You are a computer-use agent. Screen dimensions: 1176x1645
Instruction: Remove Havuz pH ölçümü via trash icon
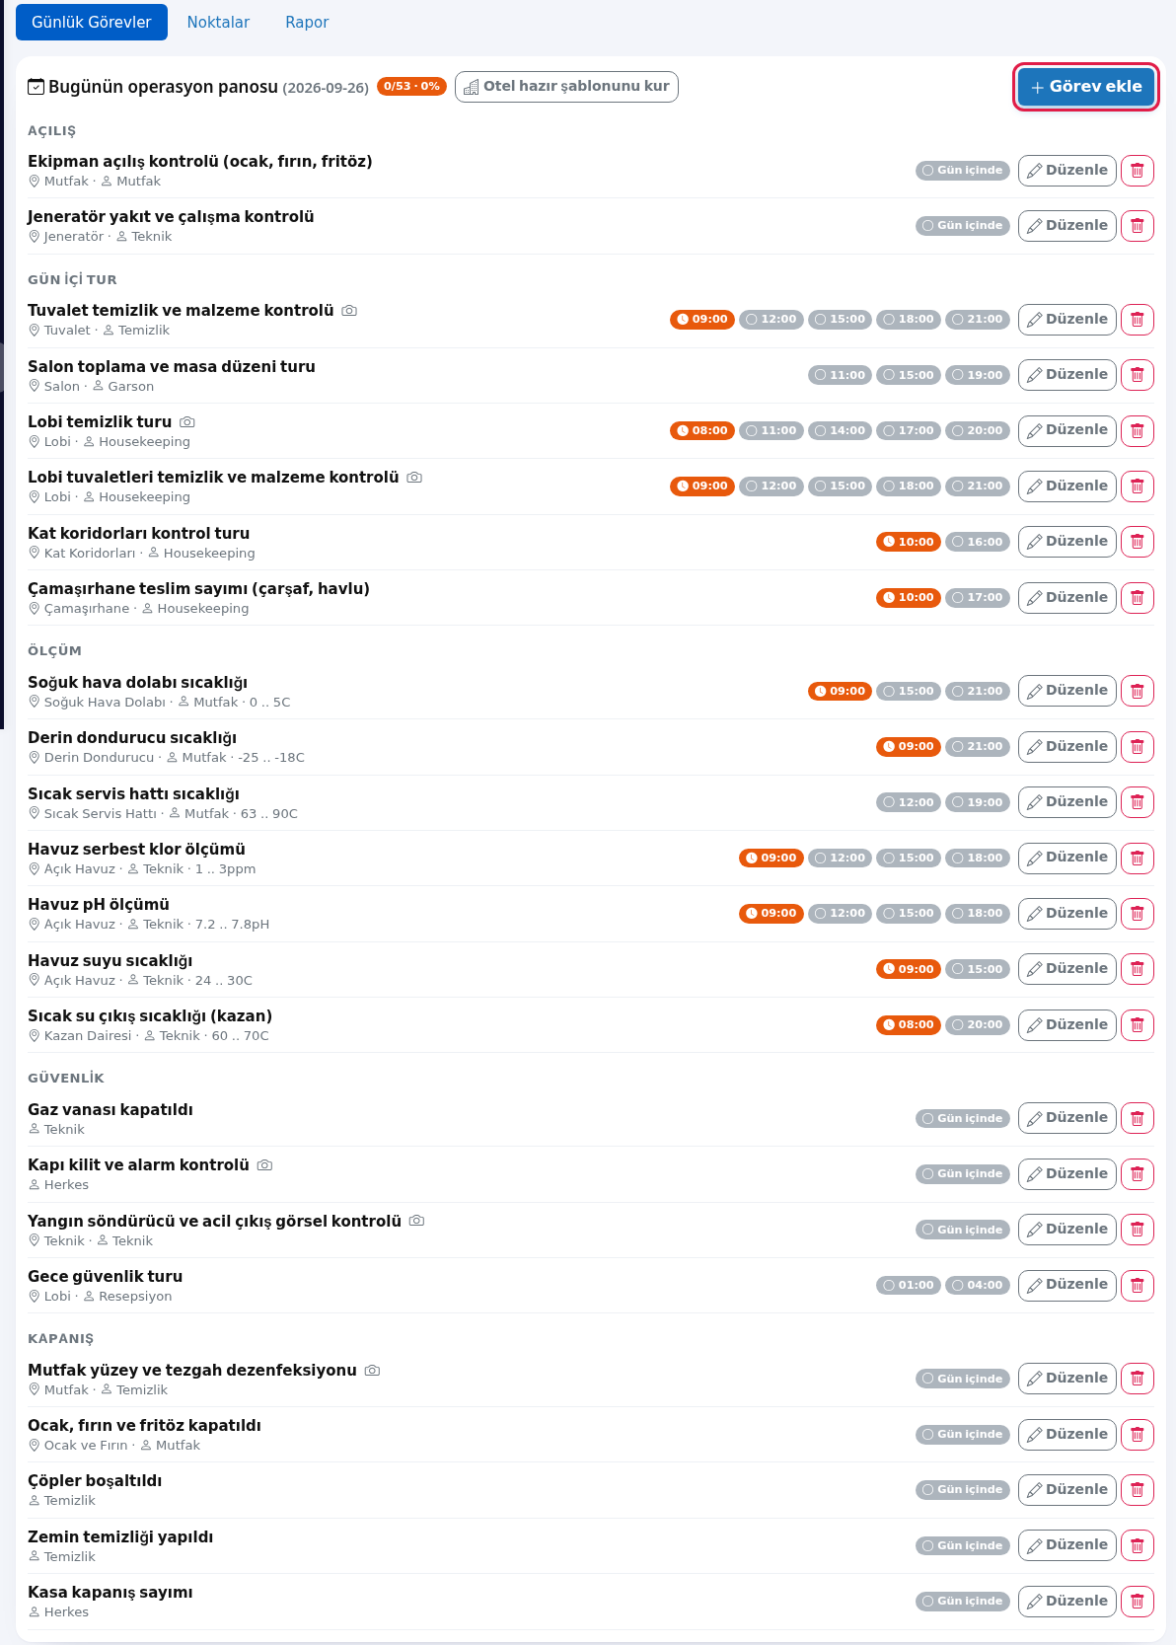pyautogui.click(x=1137, y=914)
